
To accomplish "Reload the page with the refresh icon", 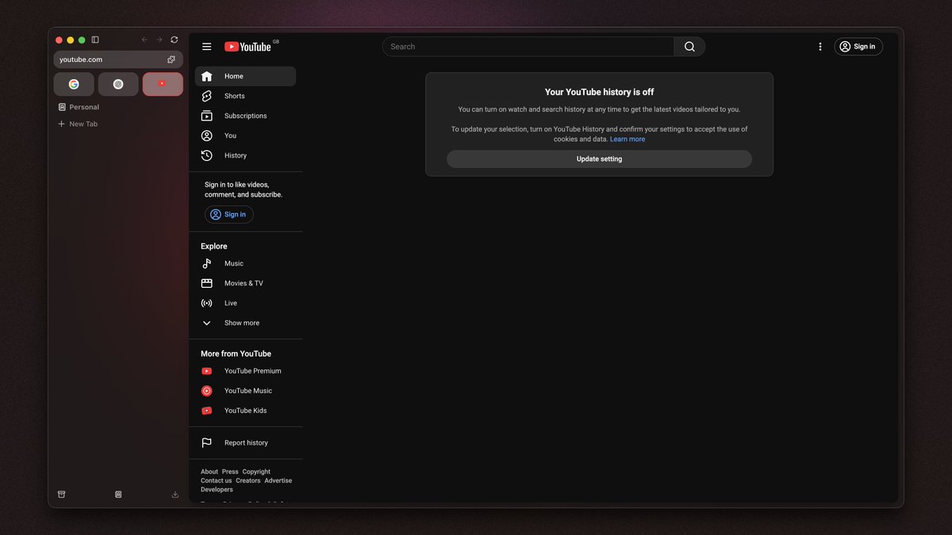I will pyautogui.click(x=175, y=40).
